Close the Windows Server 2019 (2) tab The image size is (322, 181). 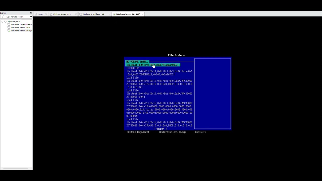point(143,14)
